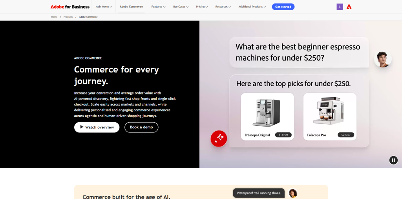
Task: Click the Waterproof trail running shoes bubble
Action: 259,193
